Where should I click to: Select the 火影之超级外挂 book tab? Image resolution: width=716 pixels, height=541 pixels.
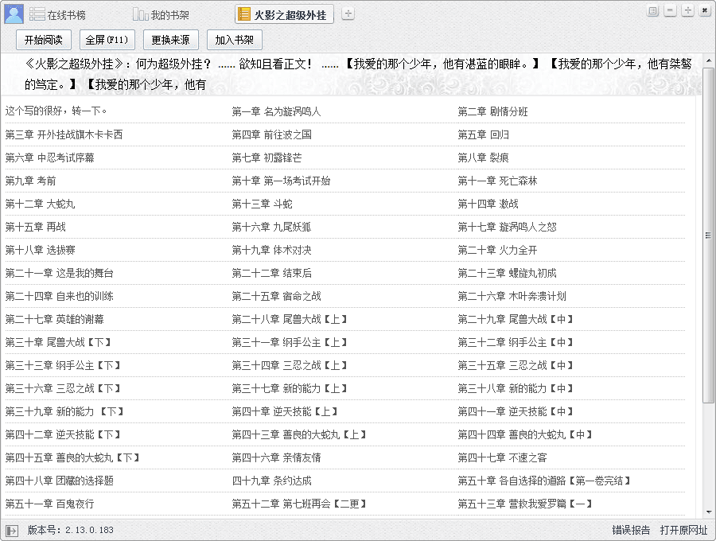coord(285,14)
